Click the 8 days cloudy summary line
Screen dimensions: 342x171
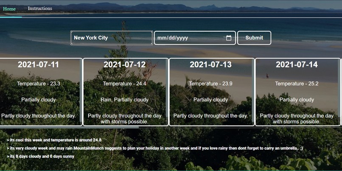41,156
